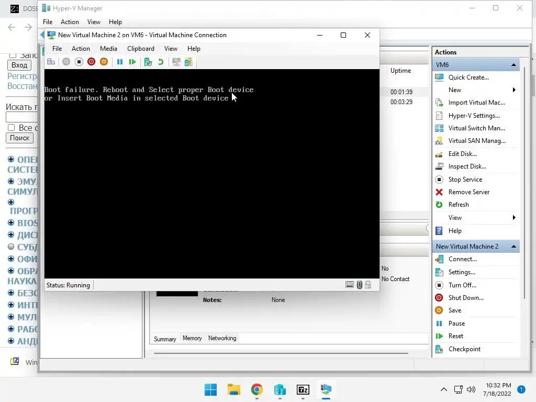Click the Вход button in browser
This screenshot has height=402, width=536.
coord(19,65)
